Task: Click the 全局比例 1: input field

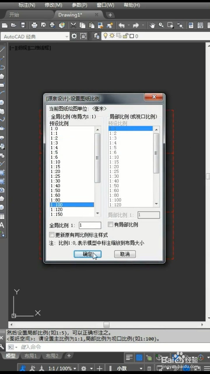Action: [90, 225]
